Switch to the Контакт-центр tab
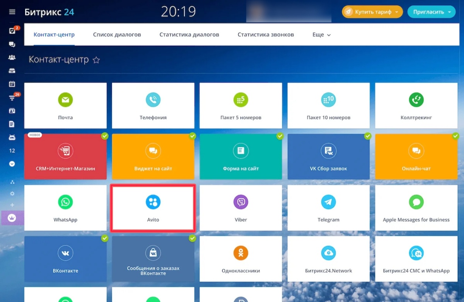The width and height of the screenshot is (464, 302). 54,35
